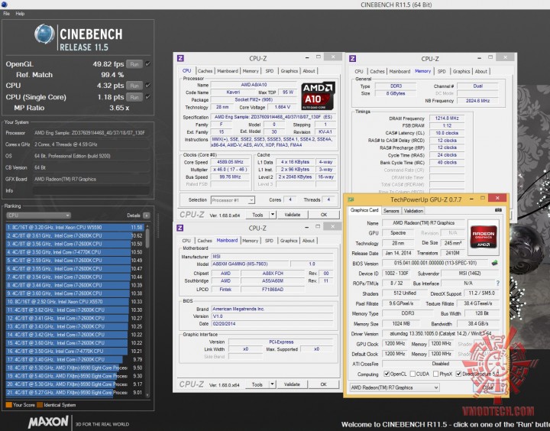Image resolution: width=550 pixels, height=431 pixels.
Task: Click the Identical System legend swatch
Action: coord(40,405)
